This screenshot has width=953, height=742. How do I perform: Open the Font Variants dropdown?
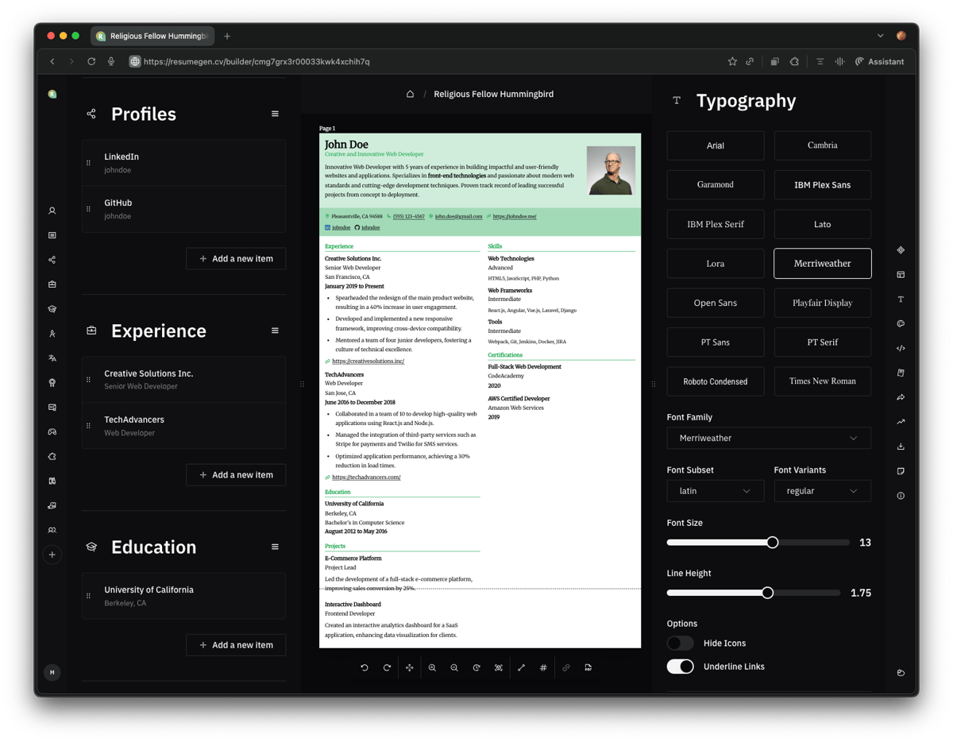pyautogui.click(x=822, y=491)
